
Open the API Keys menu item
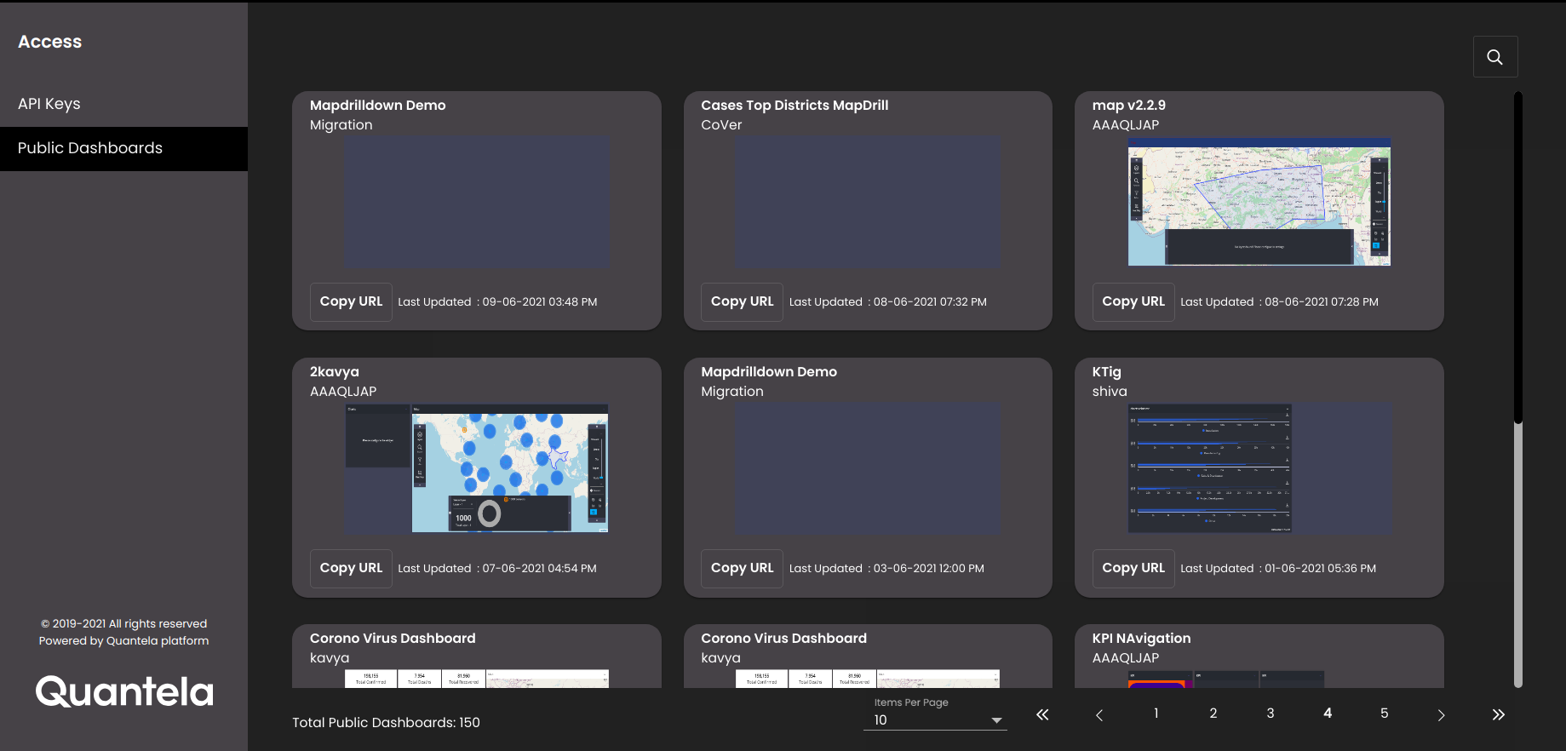[123, 104]
